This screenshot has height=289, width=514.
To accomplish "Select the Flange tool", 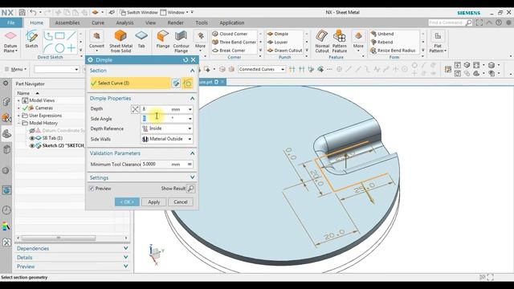I will [162, 39].
